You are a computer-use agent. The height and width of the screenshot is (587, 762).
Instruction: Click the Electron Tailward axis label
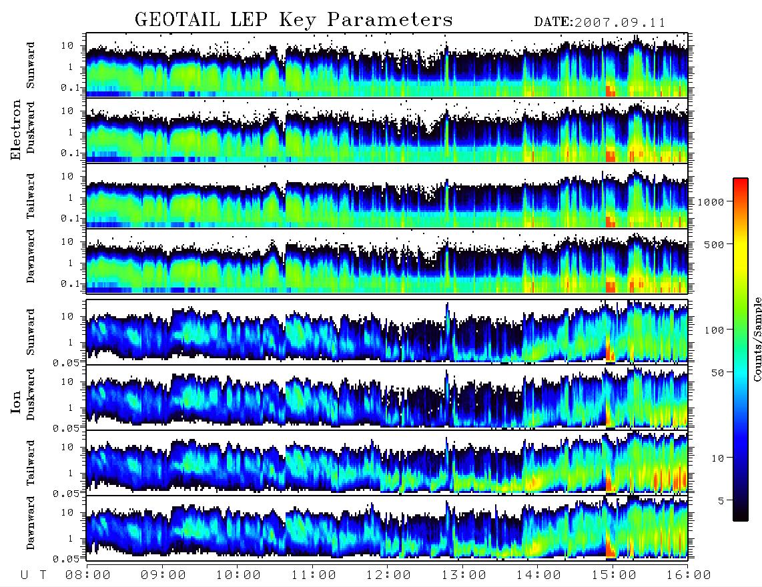point(31,196)
